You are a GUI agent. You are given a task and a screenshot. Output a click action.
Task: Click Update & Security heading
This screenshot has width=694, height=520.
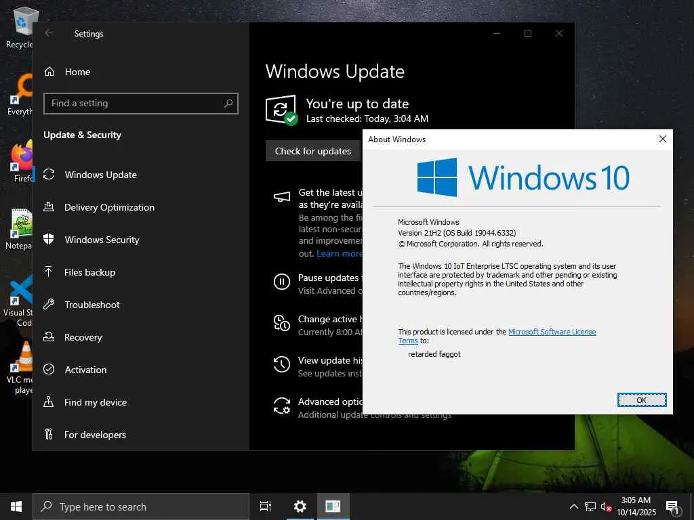82,135
